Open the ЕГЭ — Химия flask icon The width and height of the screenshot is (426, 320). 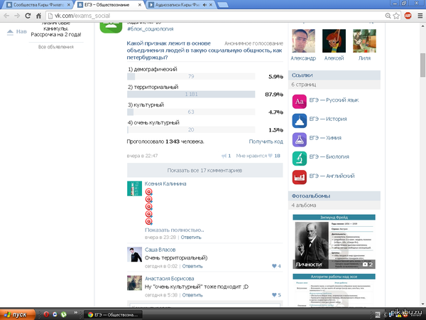(299, 139)
